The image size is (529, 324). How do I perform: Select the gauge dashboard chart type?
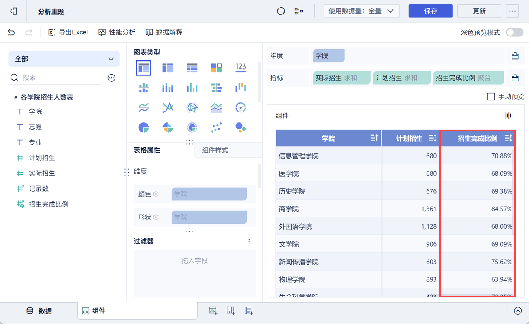(241, 107)
